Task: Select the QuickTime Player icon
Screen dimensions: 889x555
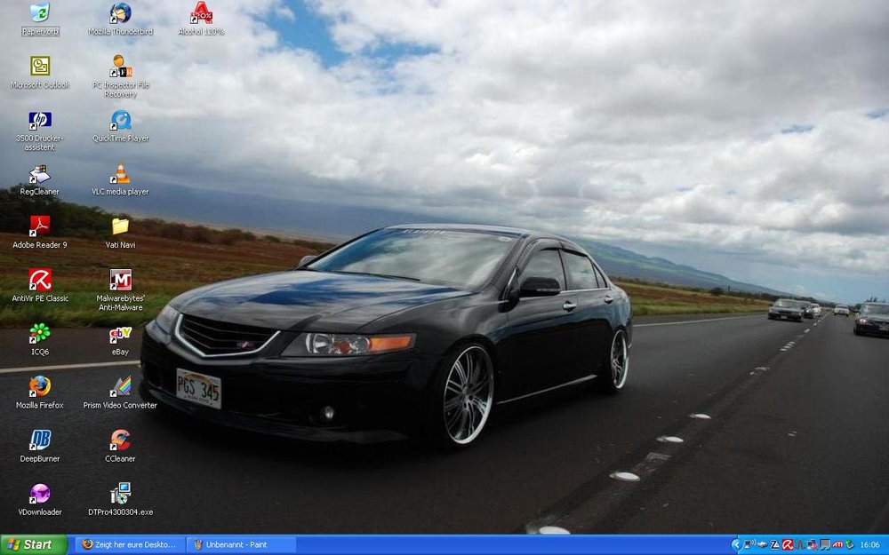Action: 120,120
